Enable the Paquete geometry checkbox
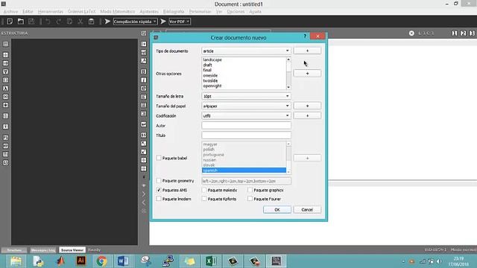The width and height of the screenshot is (477, 268). pyautogui.click(x=159, y=180)
